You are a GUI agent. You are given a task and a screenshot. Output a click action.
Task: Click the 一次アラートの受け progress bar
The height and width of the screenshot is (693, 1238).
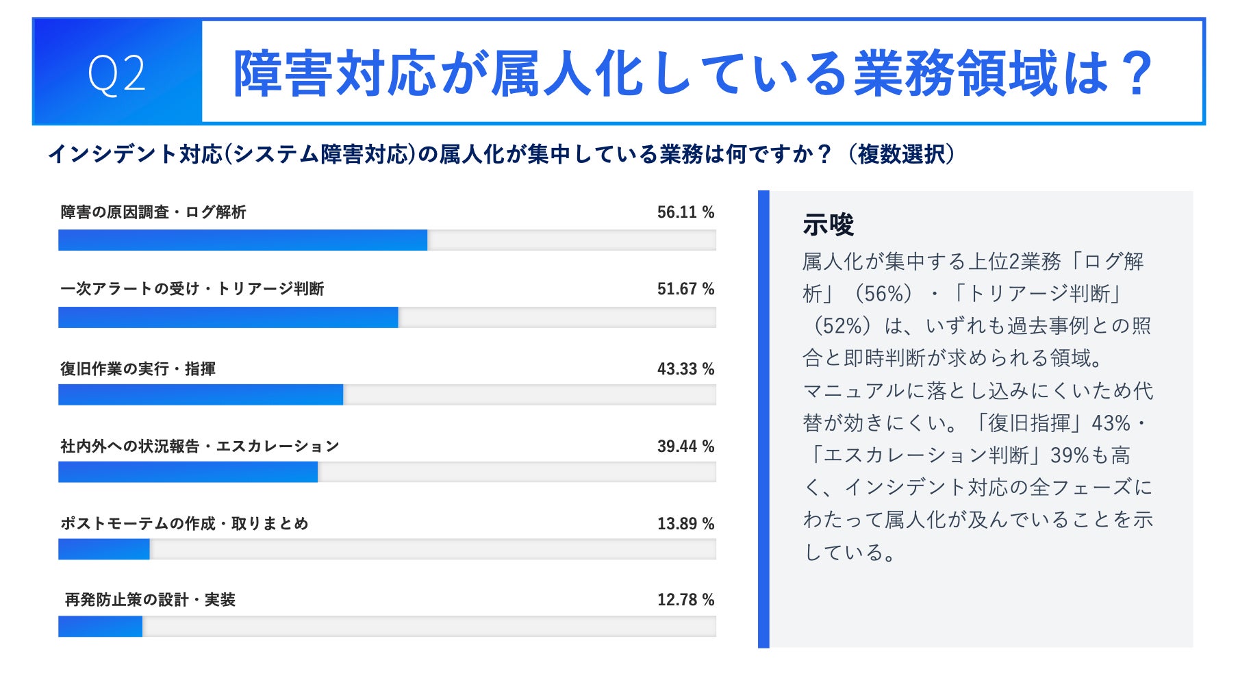click(387, 318)
